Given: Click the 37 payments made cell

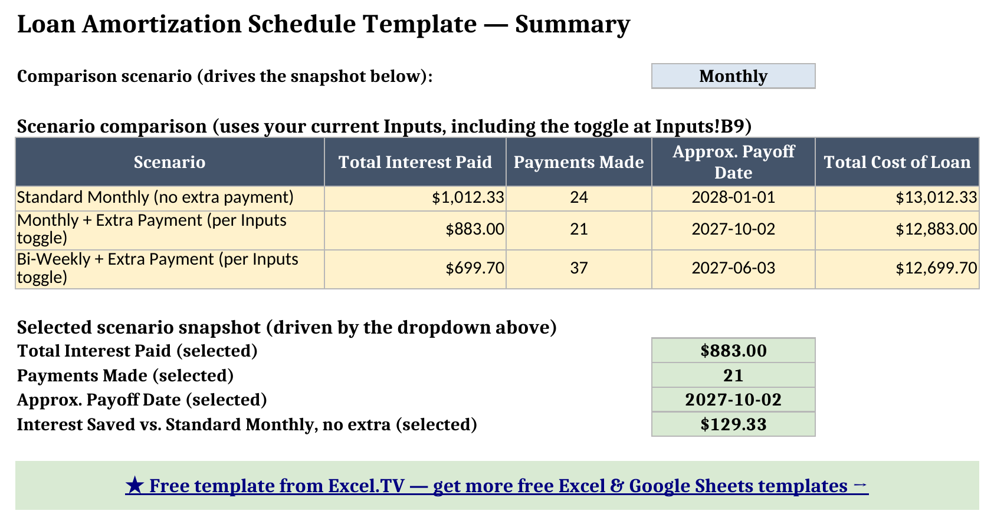Looking at the screenshot, I should pos(579,269).
